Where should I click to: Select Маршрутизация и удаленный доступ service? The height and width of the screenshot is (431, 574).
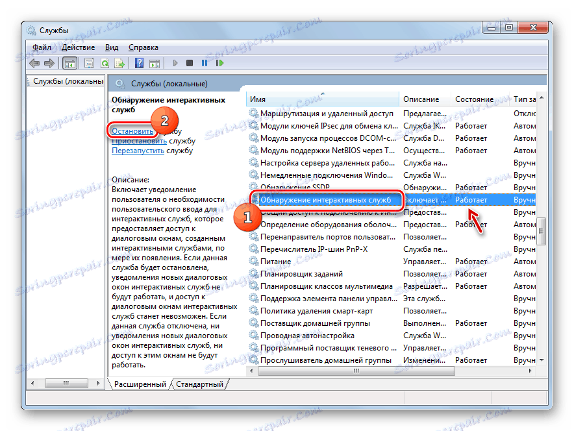point(392,114)
